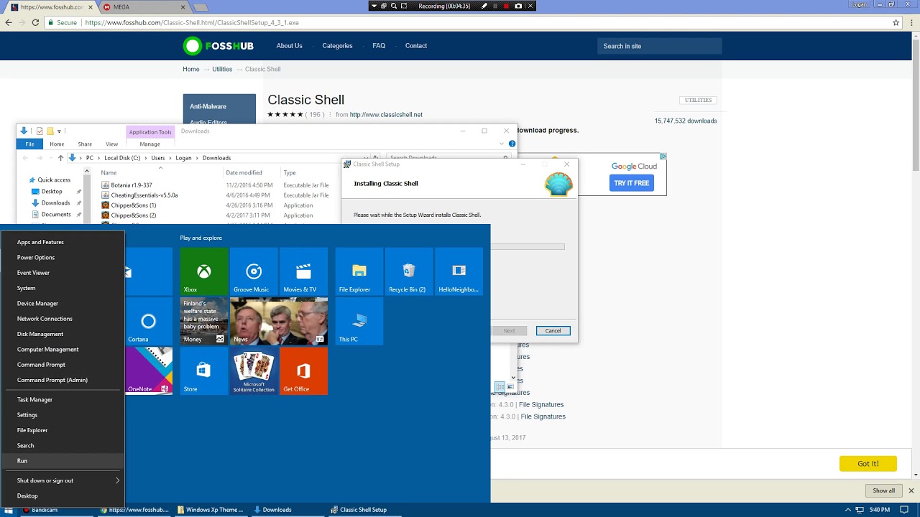Open the HelloNeighbor tile
Image resolution: width=920 pixels, height=517 pixels.
pos(459,271)
